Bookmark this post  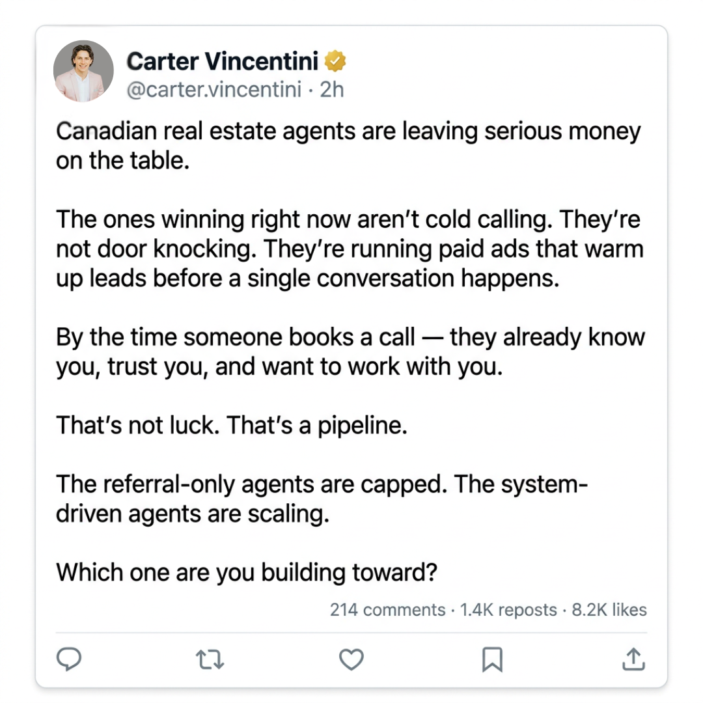coord(492,659)
